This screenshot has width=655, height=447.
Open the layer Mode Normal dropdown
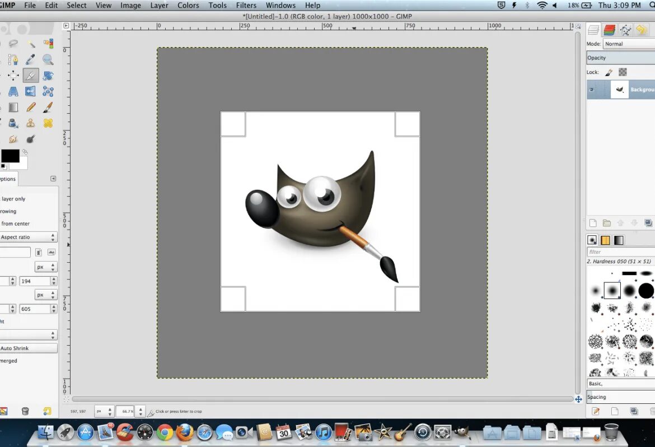(x=629, y=44)
